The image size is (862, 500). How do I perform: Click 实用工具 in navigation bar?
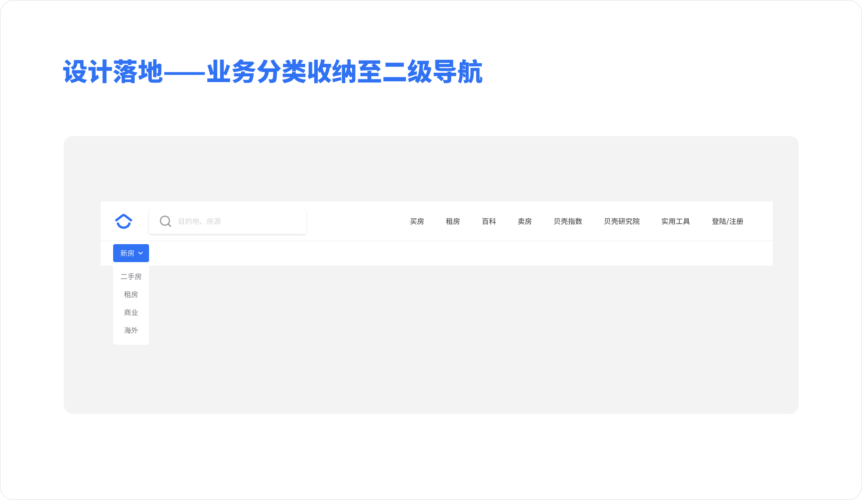tap(675, 221)
